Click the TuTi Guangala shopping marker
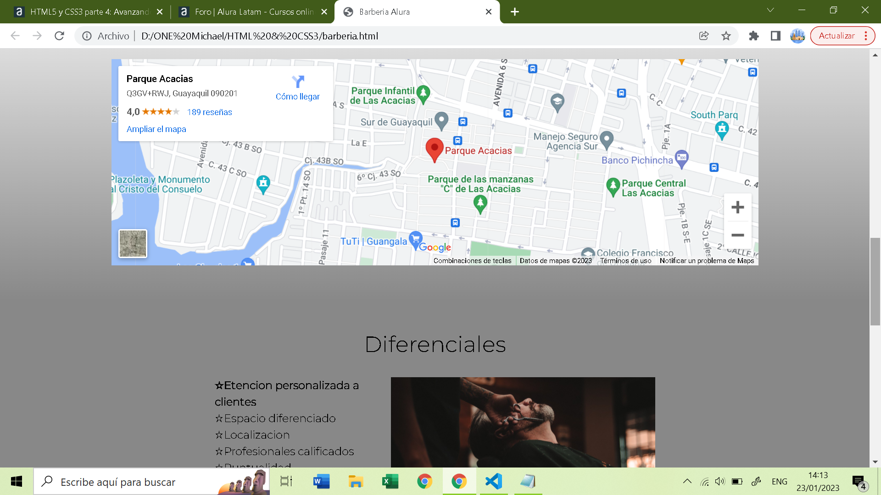This screenshot has width=881, height=495. click(x=415, y=240)
